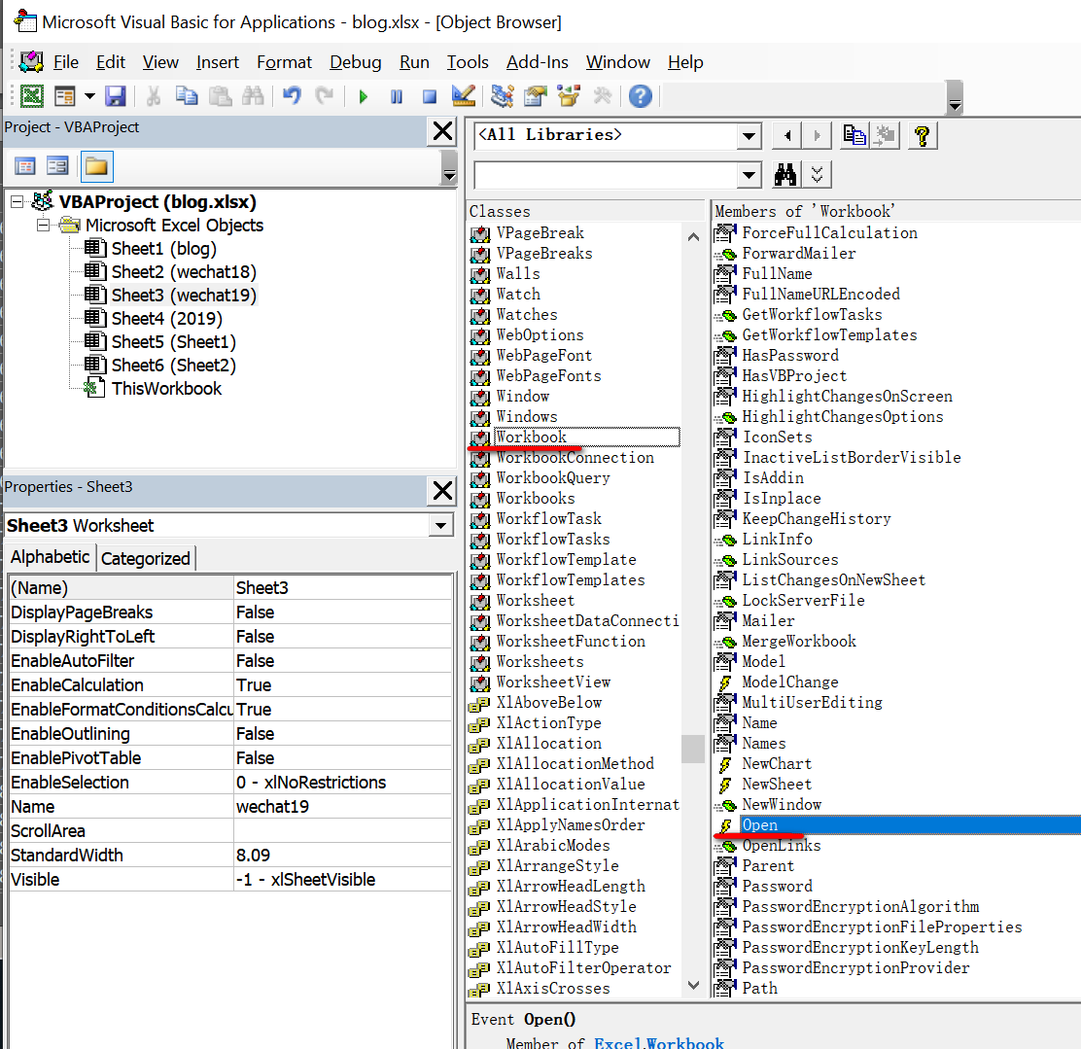This screenshot has height=1049, width=1081.
Task: Click the View Microsoft Excel toolbar icon
Action: 31,96
